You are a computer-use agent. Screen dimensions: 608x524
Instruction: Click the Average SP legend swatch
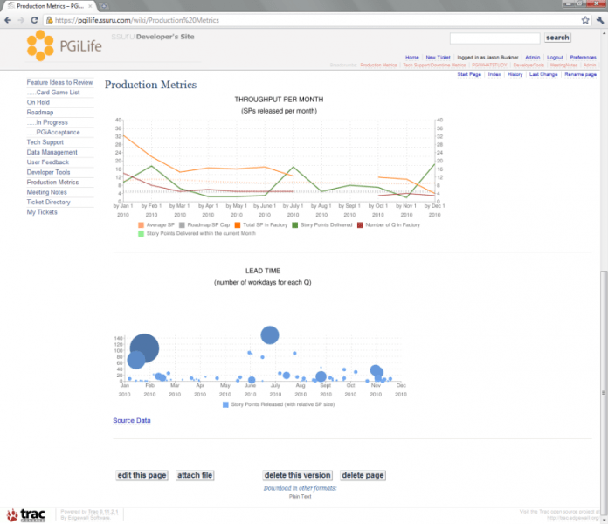click(x=142, y=225)
